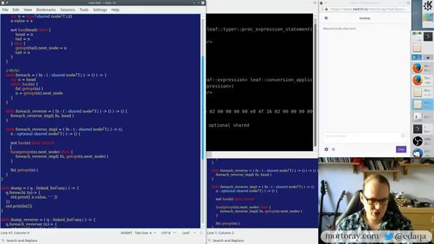The image size is (434, 244).
Task: Open the Edit menu
Action: coord(16,9)
